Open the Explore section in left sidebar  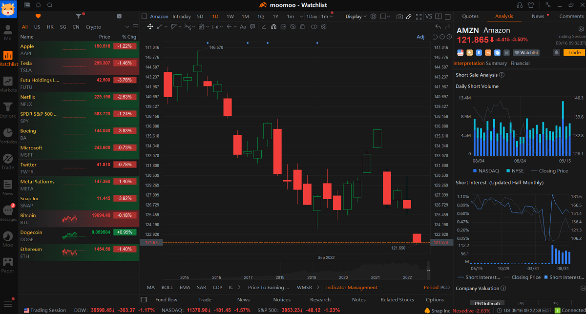(8, 110)
